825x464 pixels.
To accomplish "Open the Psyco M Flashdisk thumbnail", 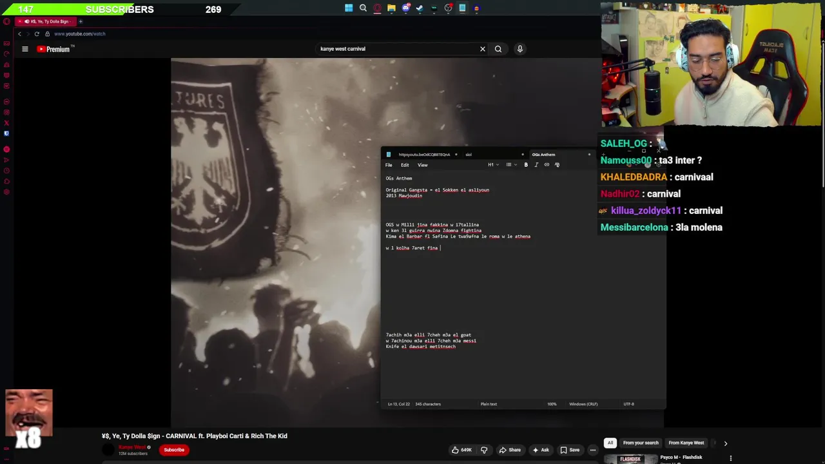I will [630, 459].
